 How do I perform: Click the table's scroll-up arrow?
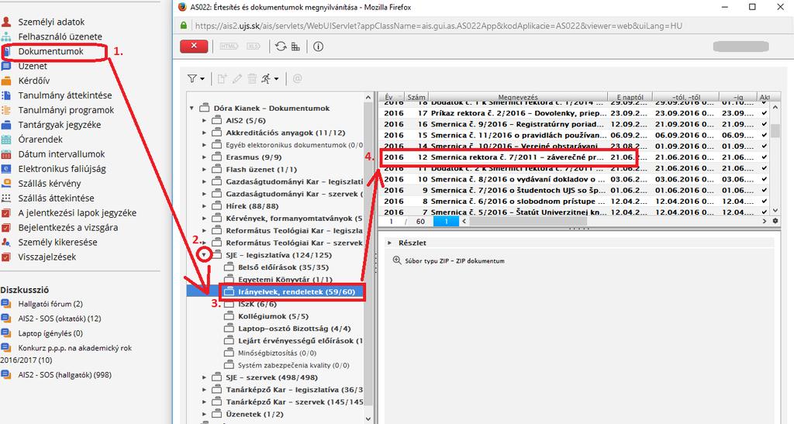pos(775,107)
